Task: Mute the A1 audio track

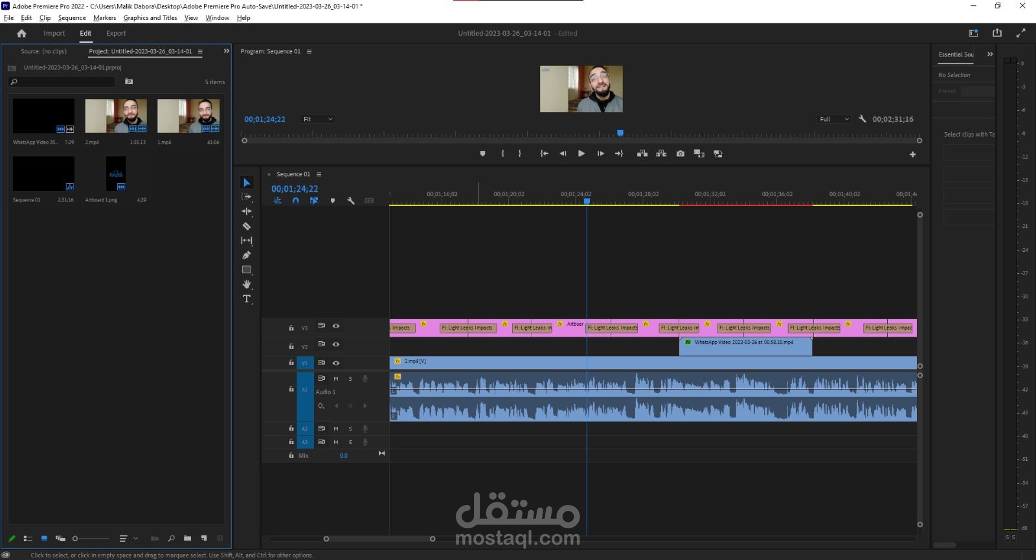Action: (x=336, y=378)
